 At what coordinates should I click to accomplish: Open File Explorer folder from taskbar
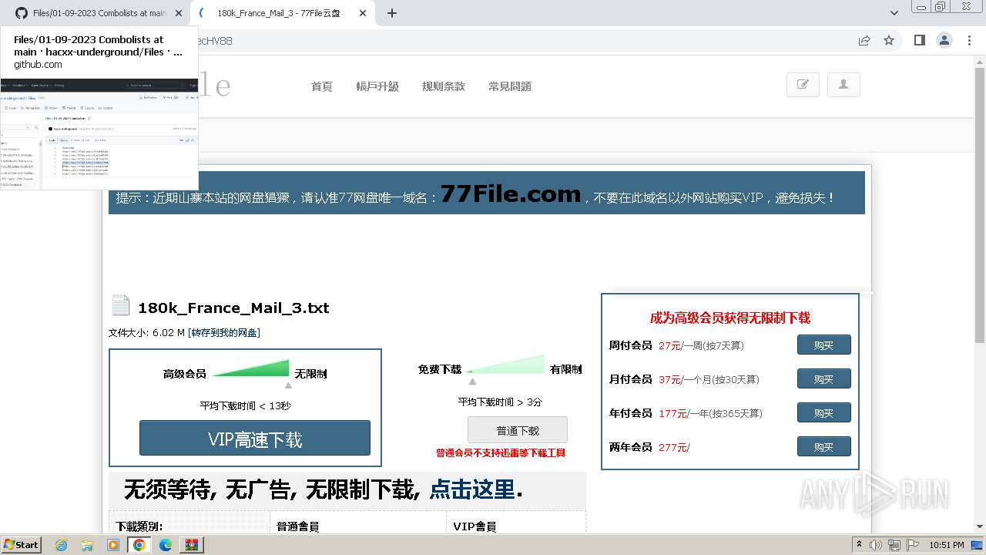pos(87,545)
